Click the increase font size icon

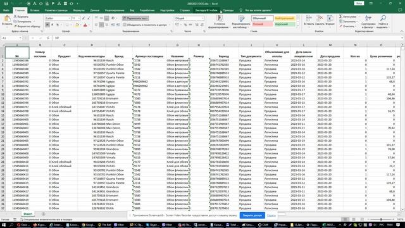tap(84, 18)
